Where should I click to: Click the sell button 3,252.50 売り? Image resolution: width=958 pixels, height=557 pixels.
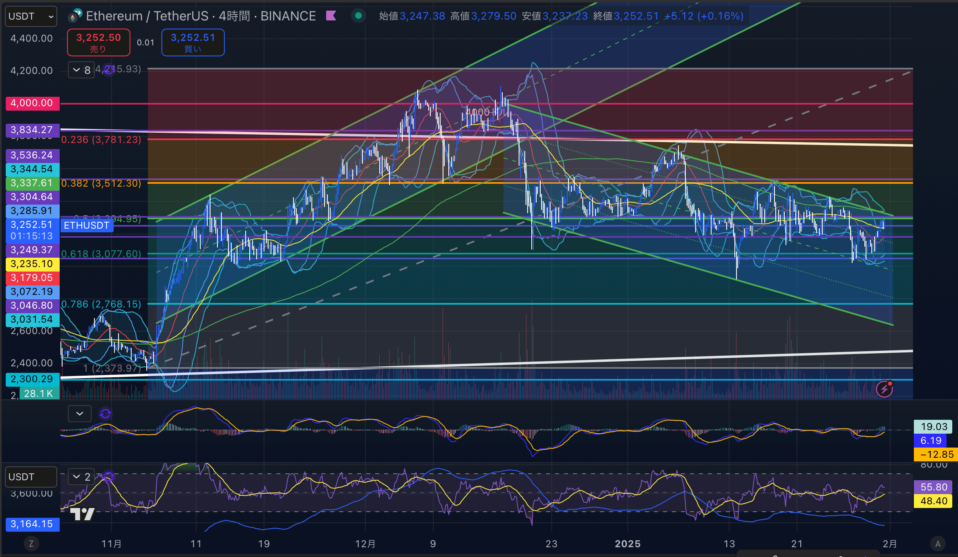point(98,42)
